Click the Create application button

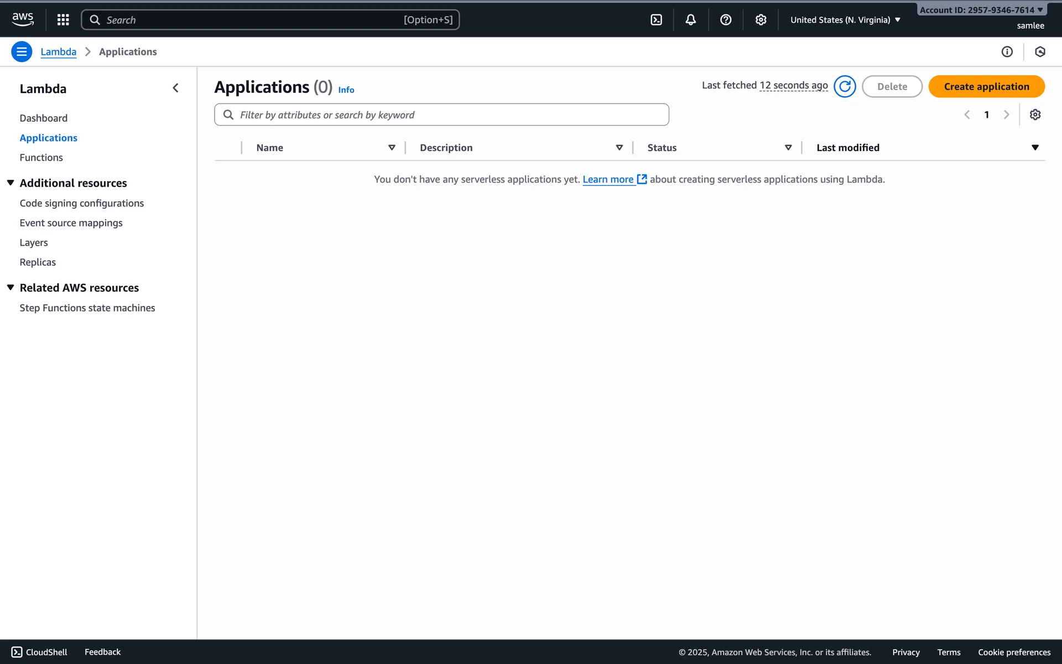(x=986, y=86)
